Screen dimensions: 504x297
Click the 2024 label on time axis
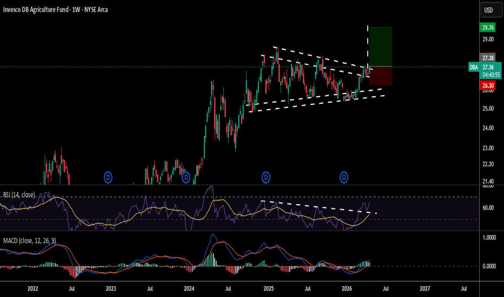click(x=190, y=289)
